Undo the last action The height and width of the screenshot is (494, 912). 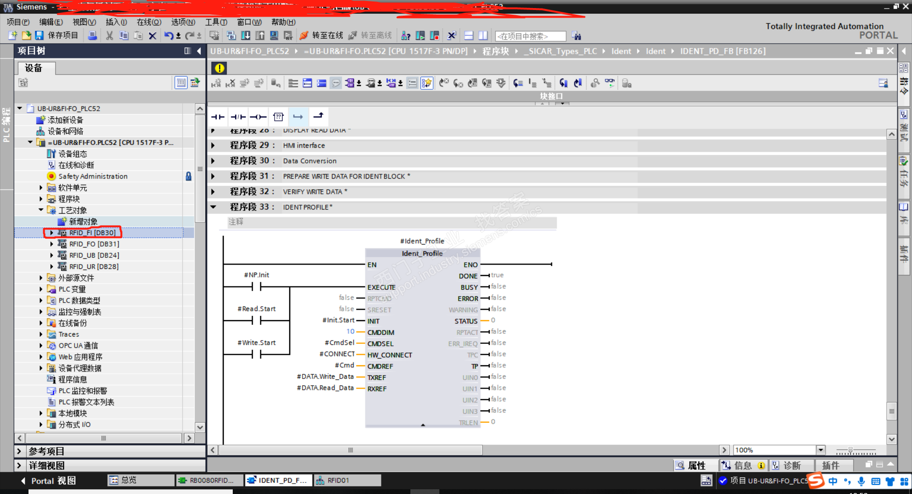click(x=169, y=36)
